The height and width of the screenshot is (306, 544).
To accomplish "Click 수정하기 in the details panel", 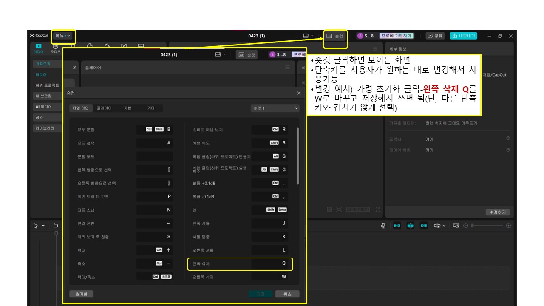I will pos(498,212).
